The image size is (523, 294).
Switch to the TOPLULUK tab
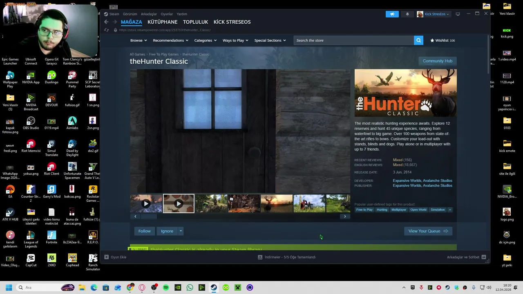coord(195,22)
